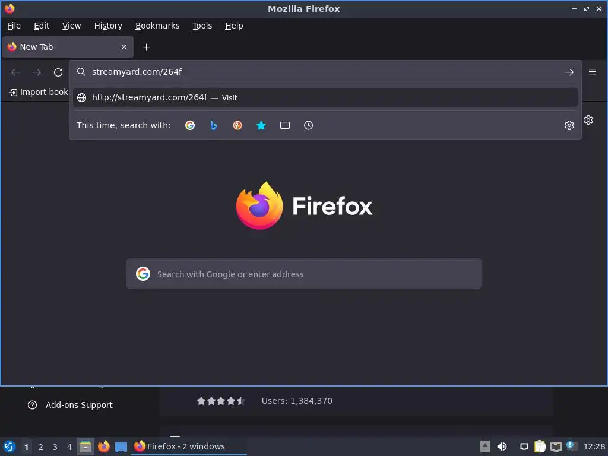Click the blue show desktop icon in the taskbar
The image size is (608, 456).
[121, 447]
